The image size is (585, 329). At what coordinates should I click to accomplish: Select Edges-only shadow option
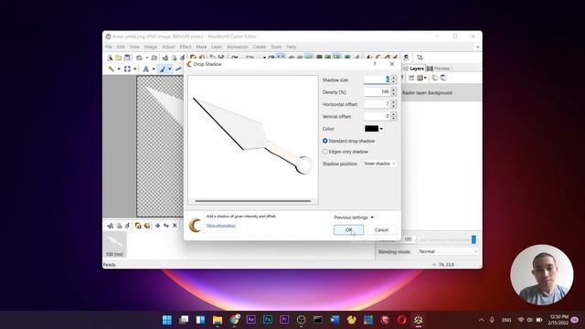click(x=346, y=152)
